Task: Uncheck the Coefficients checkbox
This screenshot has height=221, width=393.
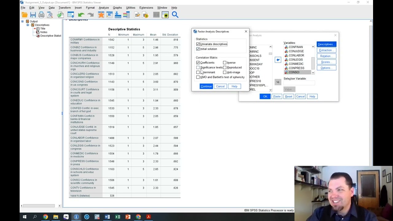Action: click(x=198, y=63)
